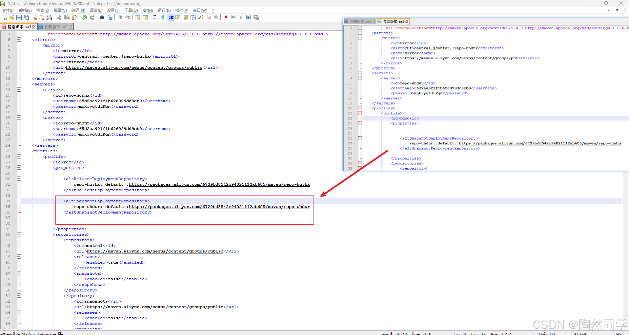629x335 pixels.
Task: Click the Paste clipboard icon
Action: 74,17
